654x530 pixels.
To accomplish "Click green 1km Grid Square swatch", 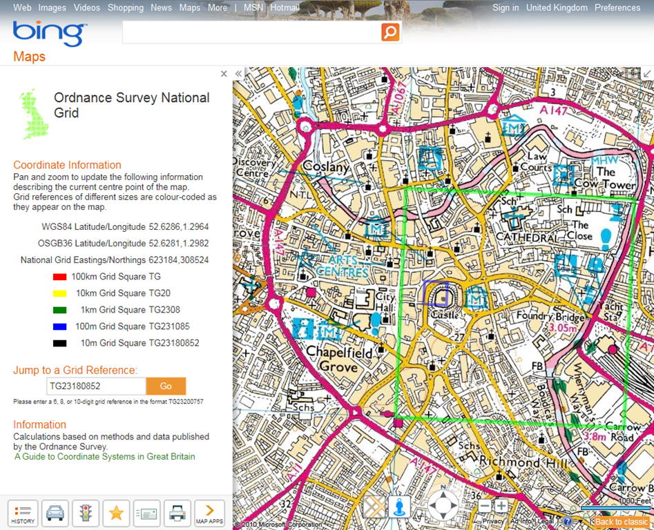I will coord(59,310).
